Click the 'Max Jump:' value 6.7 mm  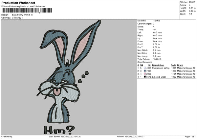(157, 56)
